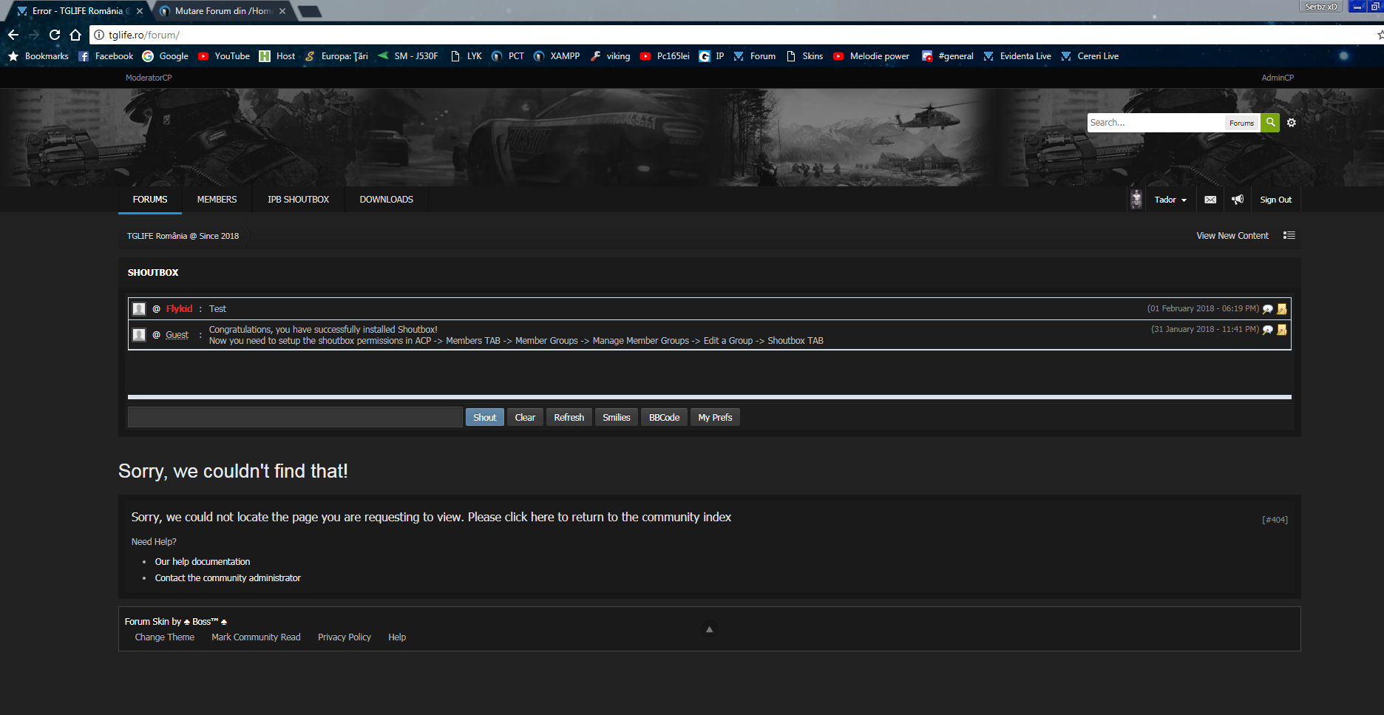Viewport: 1384px width, 715px height.
Task: Click the forum search magnifier button
Action: (1270, 123)
